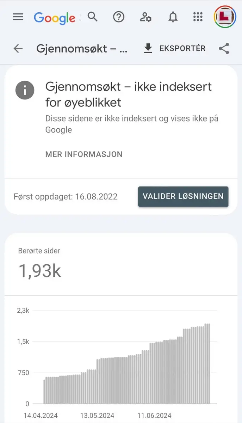The image size is (242, 423).
Task: Click the share icon
Action: pos(224,49)
